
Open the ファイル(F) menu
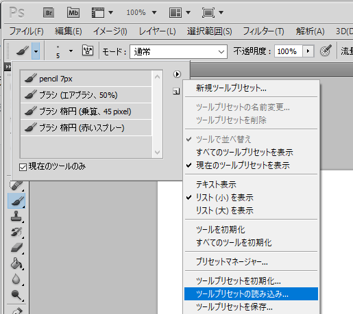click(x=27, y=31)
